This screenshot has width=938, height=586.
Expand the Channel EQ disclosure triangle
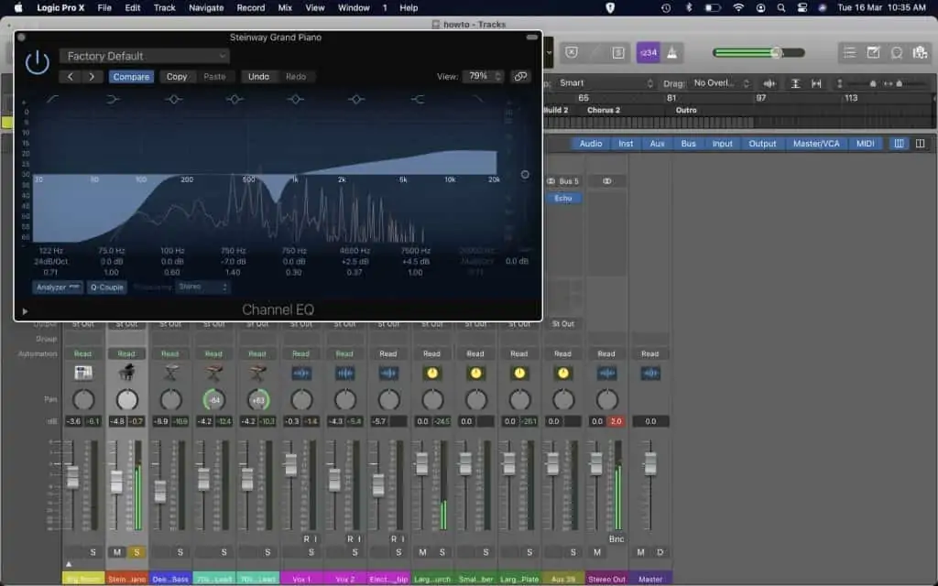tap(25, 311)
